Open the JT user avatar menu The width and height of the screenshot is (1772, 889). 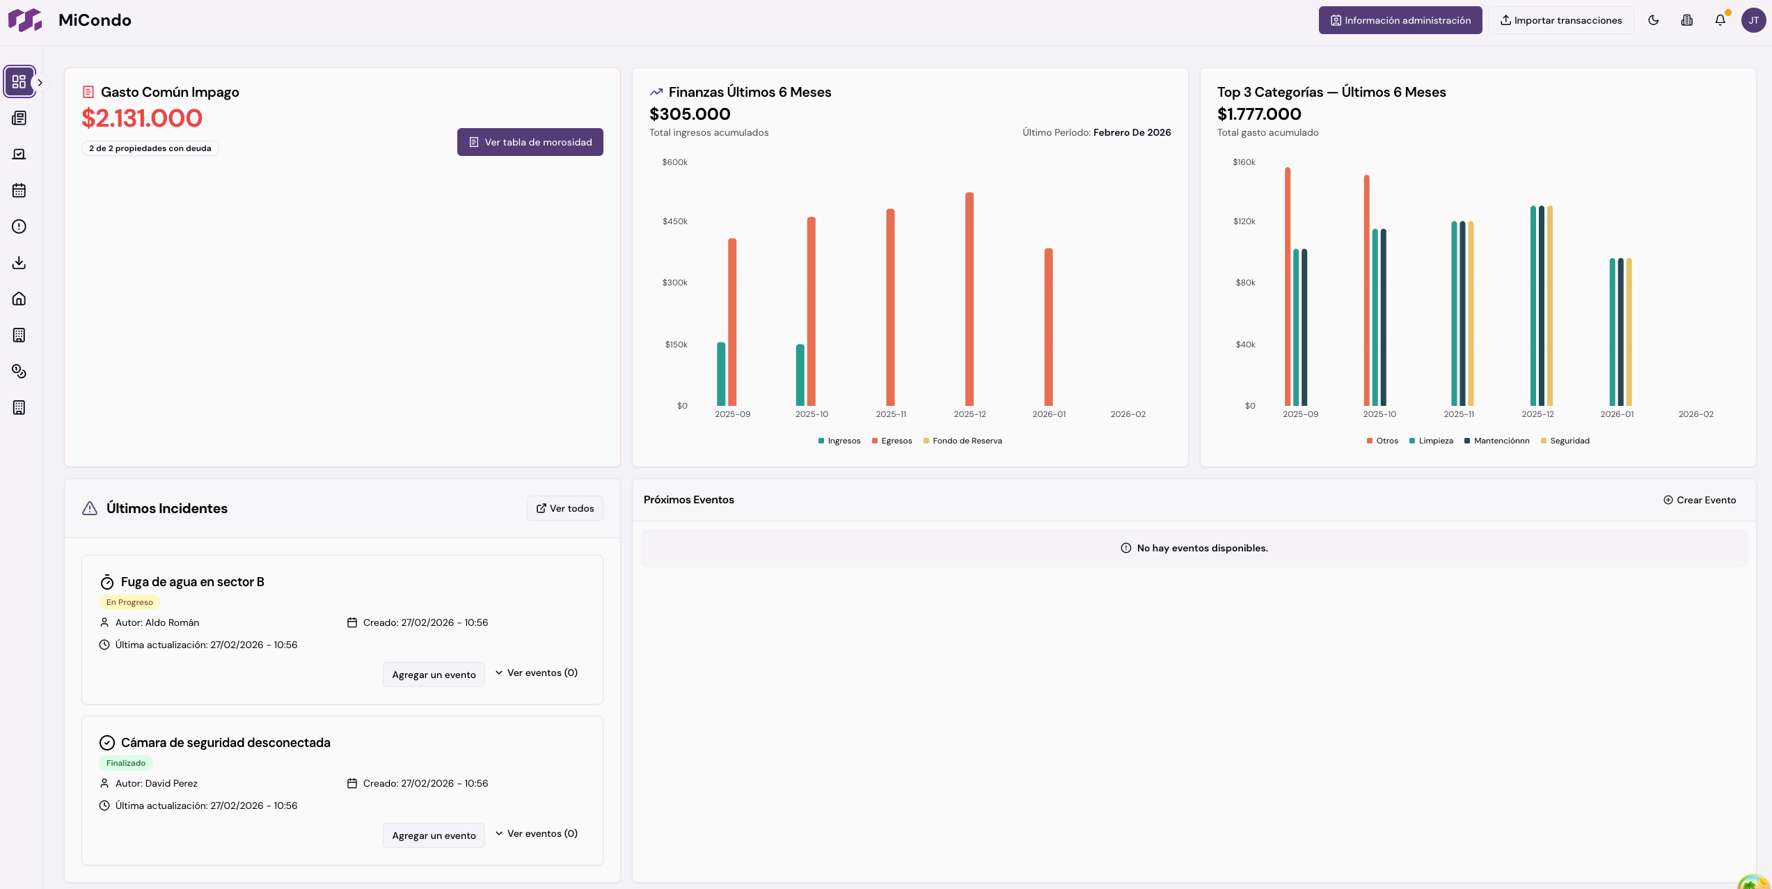coord(1753,20)
